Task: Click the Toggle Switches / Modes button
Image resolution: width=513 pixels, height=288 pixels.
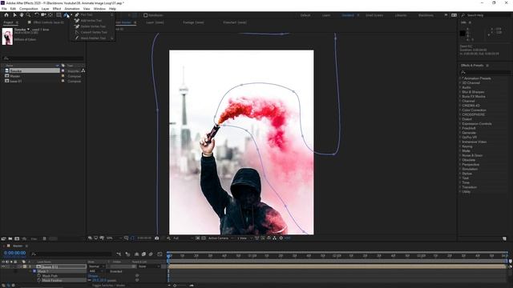Action: 109,286
